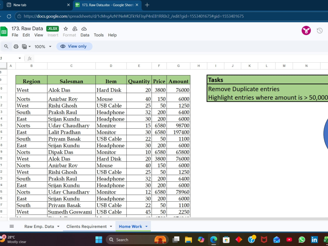The height and width of the screenshot is (246, 328).
Task: Select the amount cell 197400
Action: coord(178,132)
